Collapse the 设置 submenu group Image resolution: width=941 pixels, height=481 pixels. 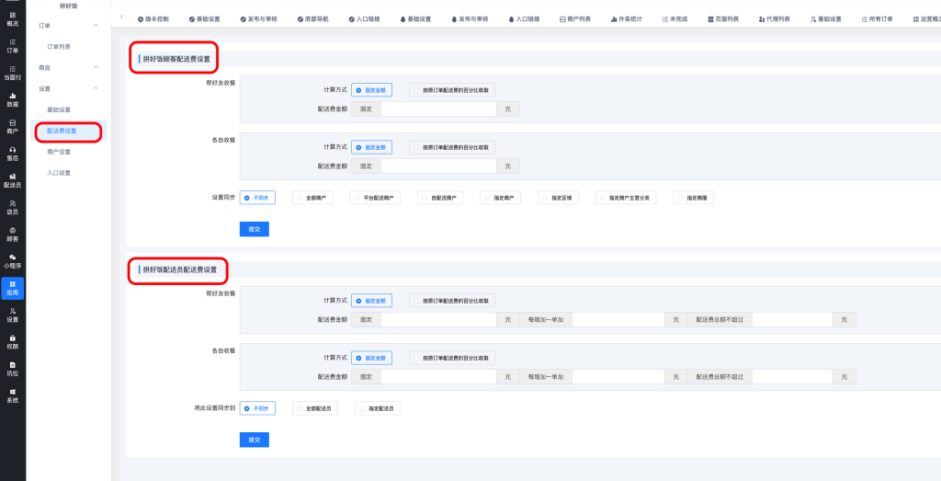(96, 88)
